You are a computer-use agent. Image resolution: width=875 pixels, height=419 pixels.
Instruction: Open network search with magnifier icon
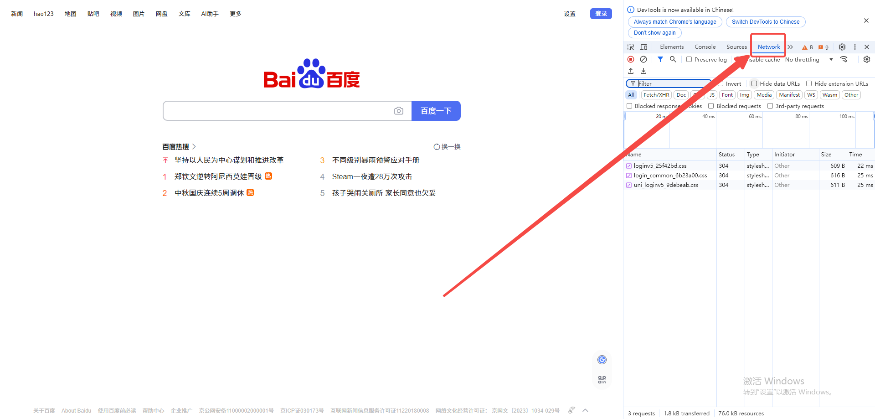(x=673, y=59)
